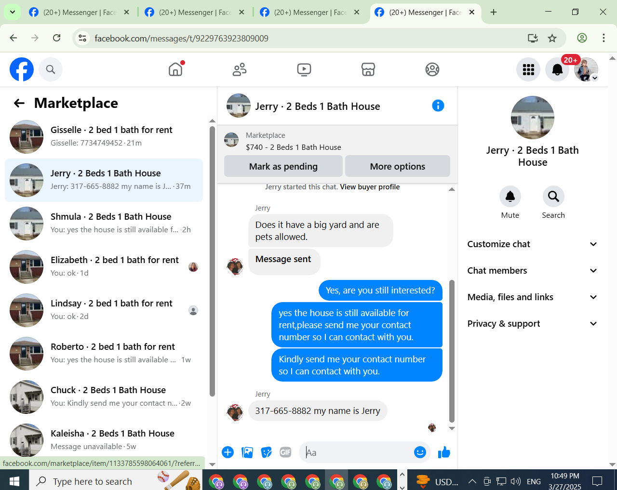Click the listing photo in right panel
Screen dimensions: 617x490
532,118
